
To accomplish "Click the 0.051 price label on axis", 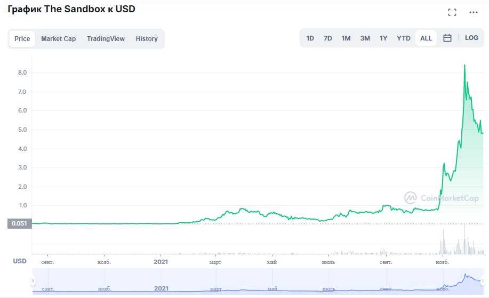I will [19, 223].
